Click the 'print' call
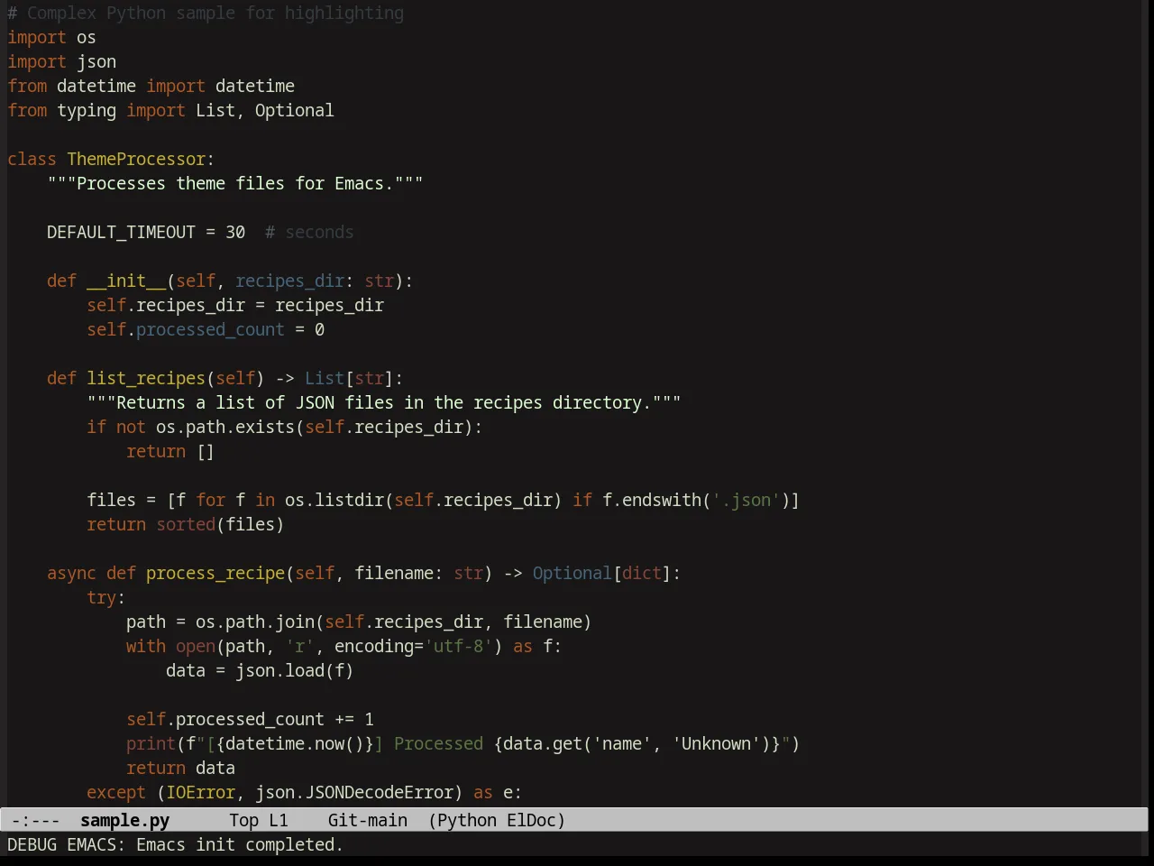This screenshot has height=866, width=1154. tap(151, 743)
